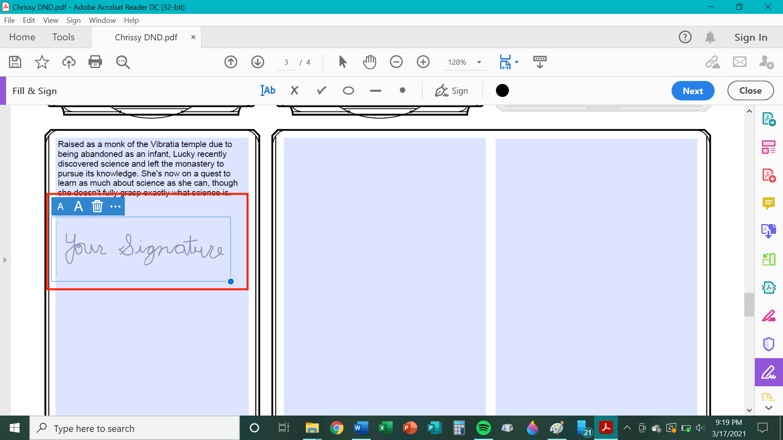Expand more signature options with ellipsis
Screen dimensions: 783x440
pyautogui.click(x=115, y=207)
